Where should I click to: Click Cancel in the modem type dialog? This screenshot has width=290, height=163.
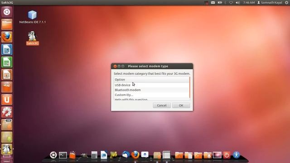(162, 105)
